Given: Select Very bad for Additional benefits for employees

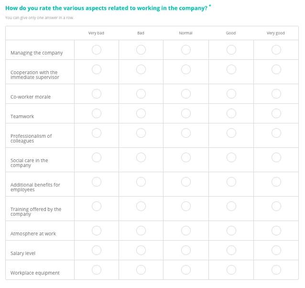Looking at the screenshot, I should pyautogui.click(x=97, y=182).
